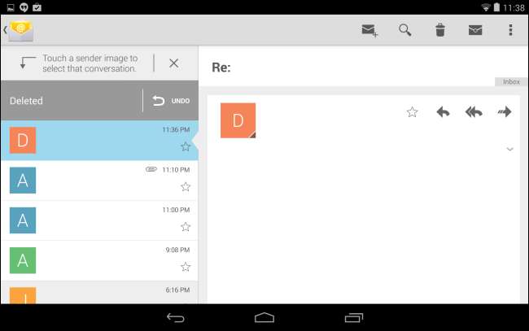Viewport: 529px width, 331px height.
Task: Tap the Android recent apps button
Action: (353, 317)
